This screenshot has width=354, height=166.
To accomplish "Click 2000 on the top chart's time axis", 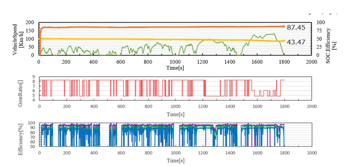I will 311,61.
